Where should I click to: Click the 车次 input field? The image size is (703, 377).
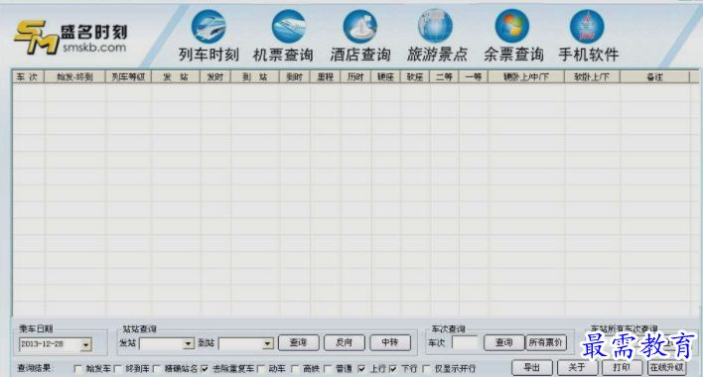466,343
